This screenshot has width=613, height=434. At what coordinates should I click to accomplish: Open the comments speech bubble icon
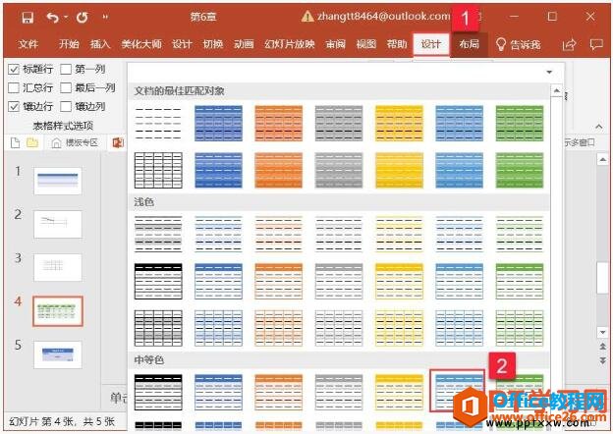pyautogui.click(x=596, y=44)
